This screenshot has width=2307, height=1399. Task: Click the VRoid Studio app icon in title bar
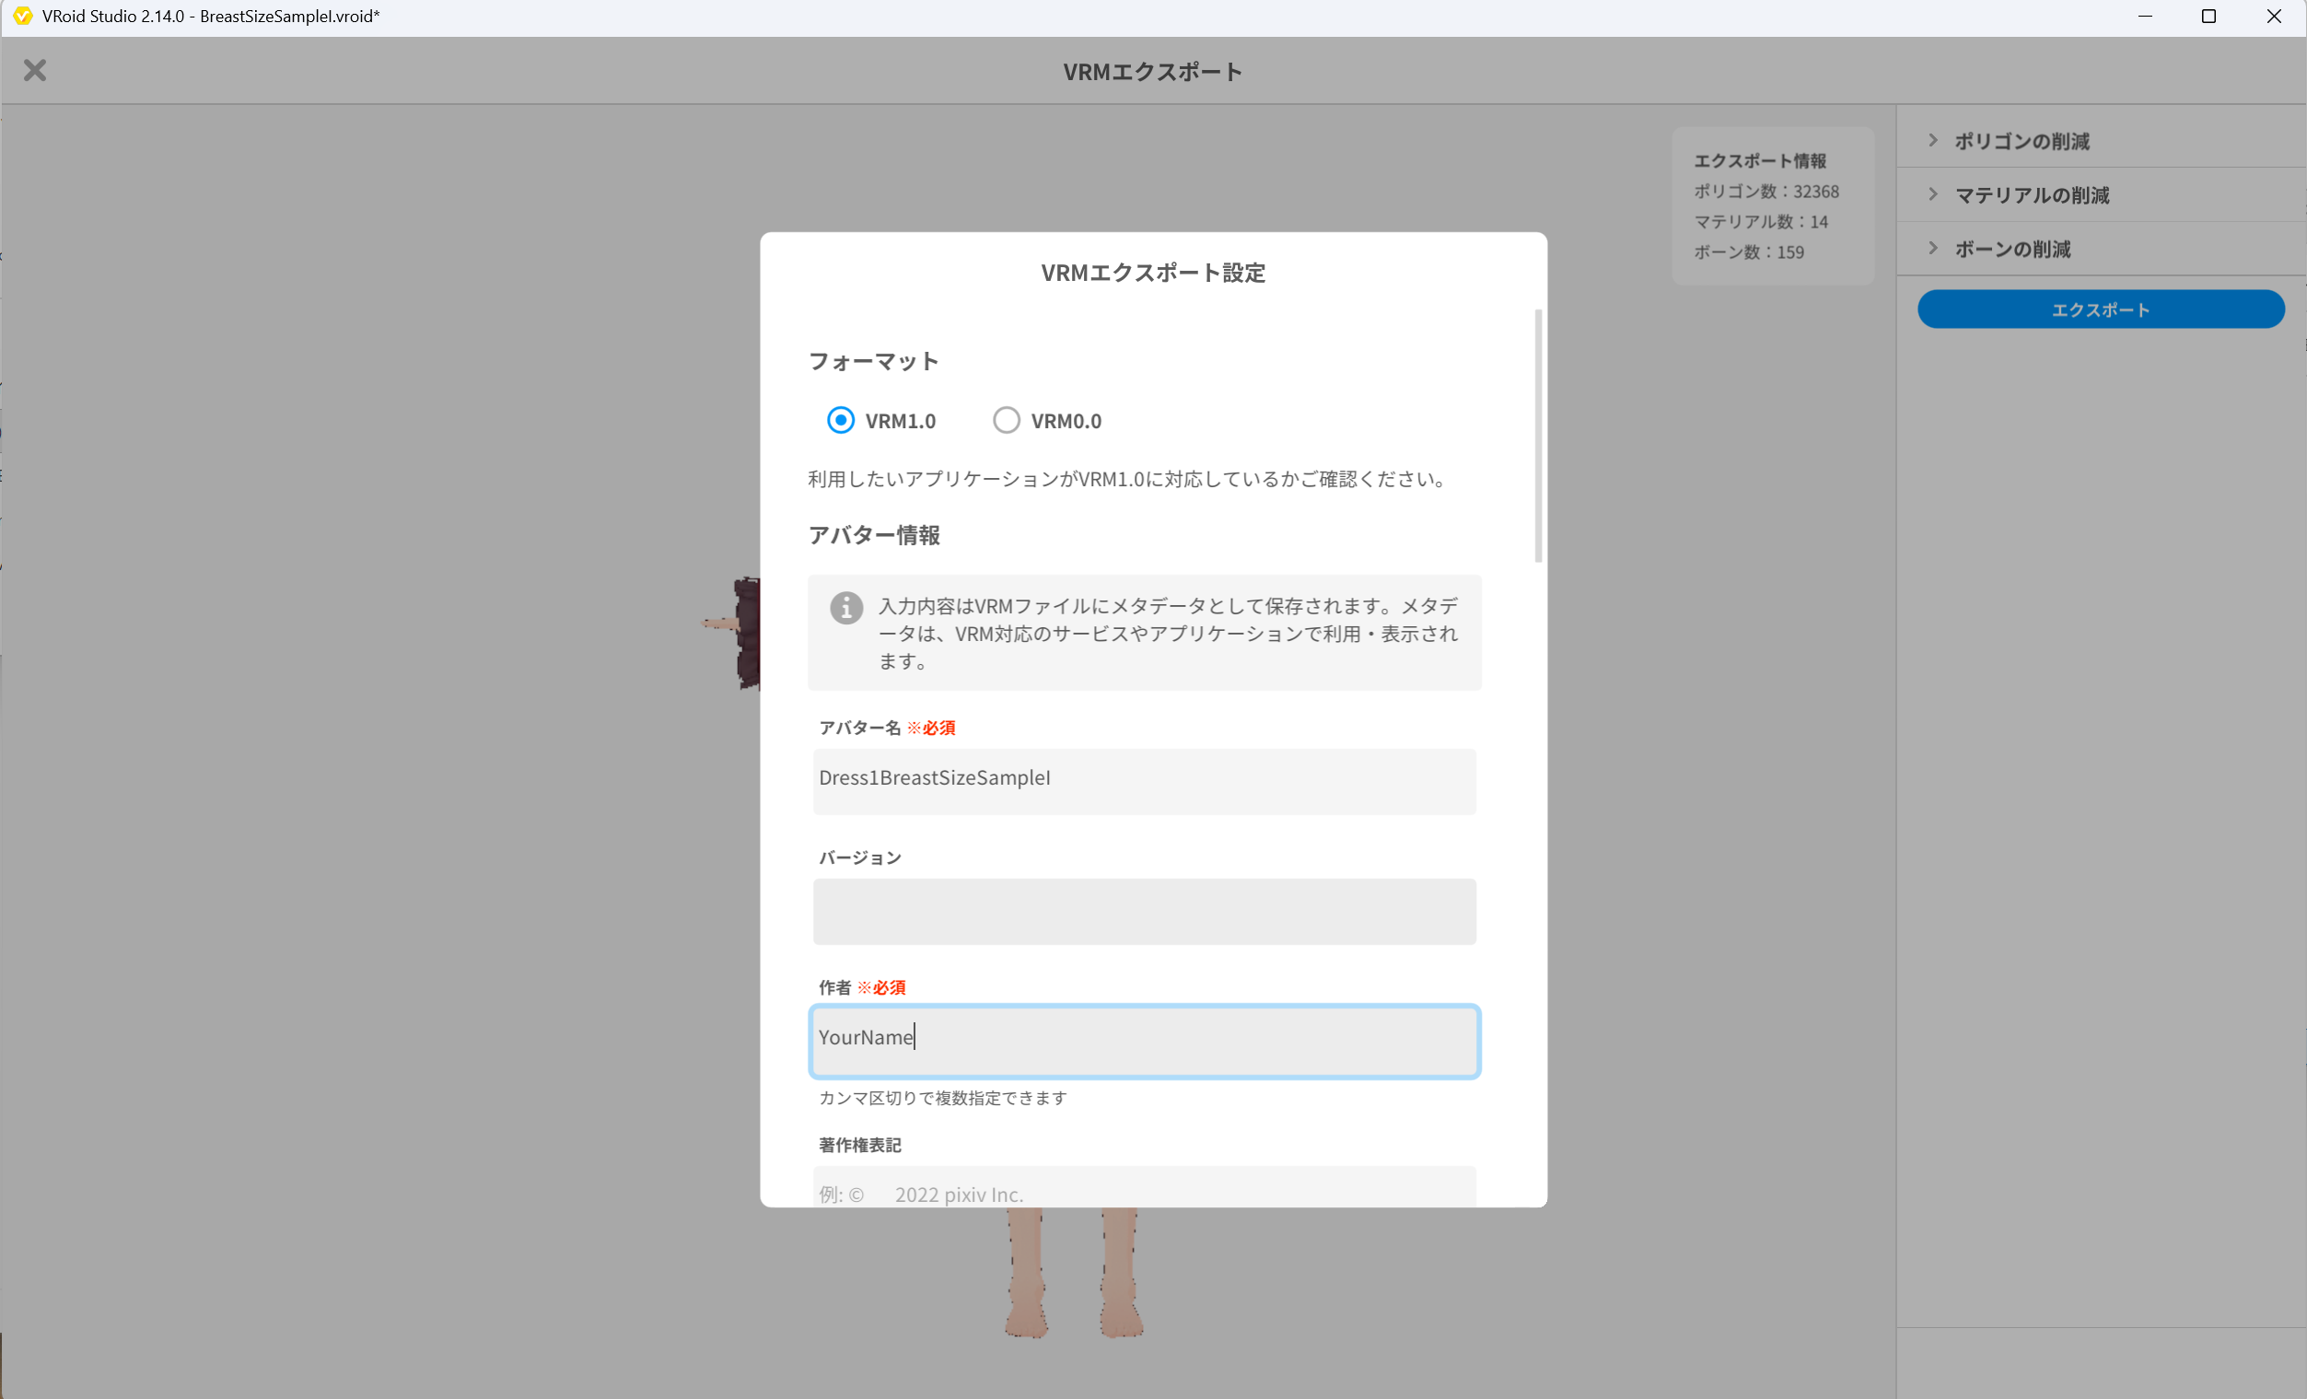pos(21,16)
